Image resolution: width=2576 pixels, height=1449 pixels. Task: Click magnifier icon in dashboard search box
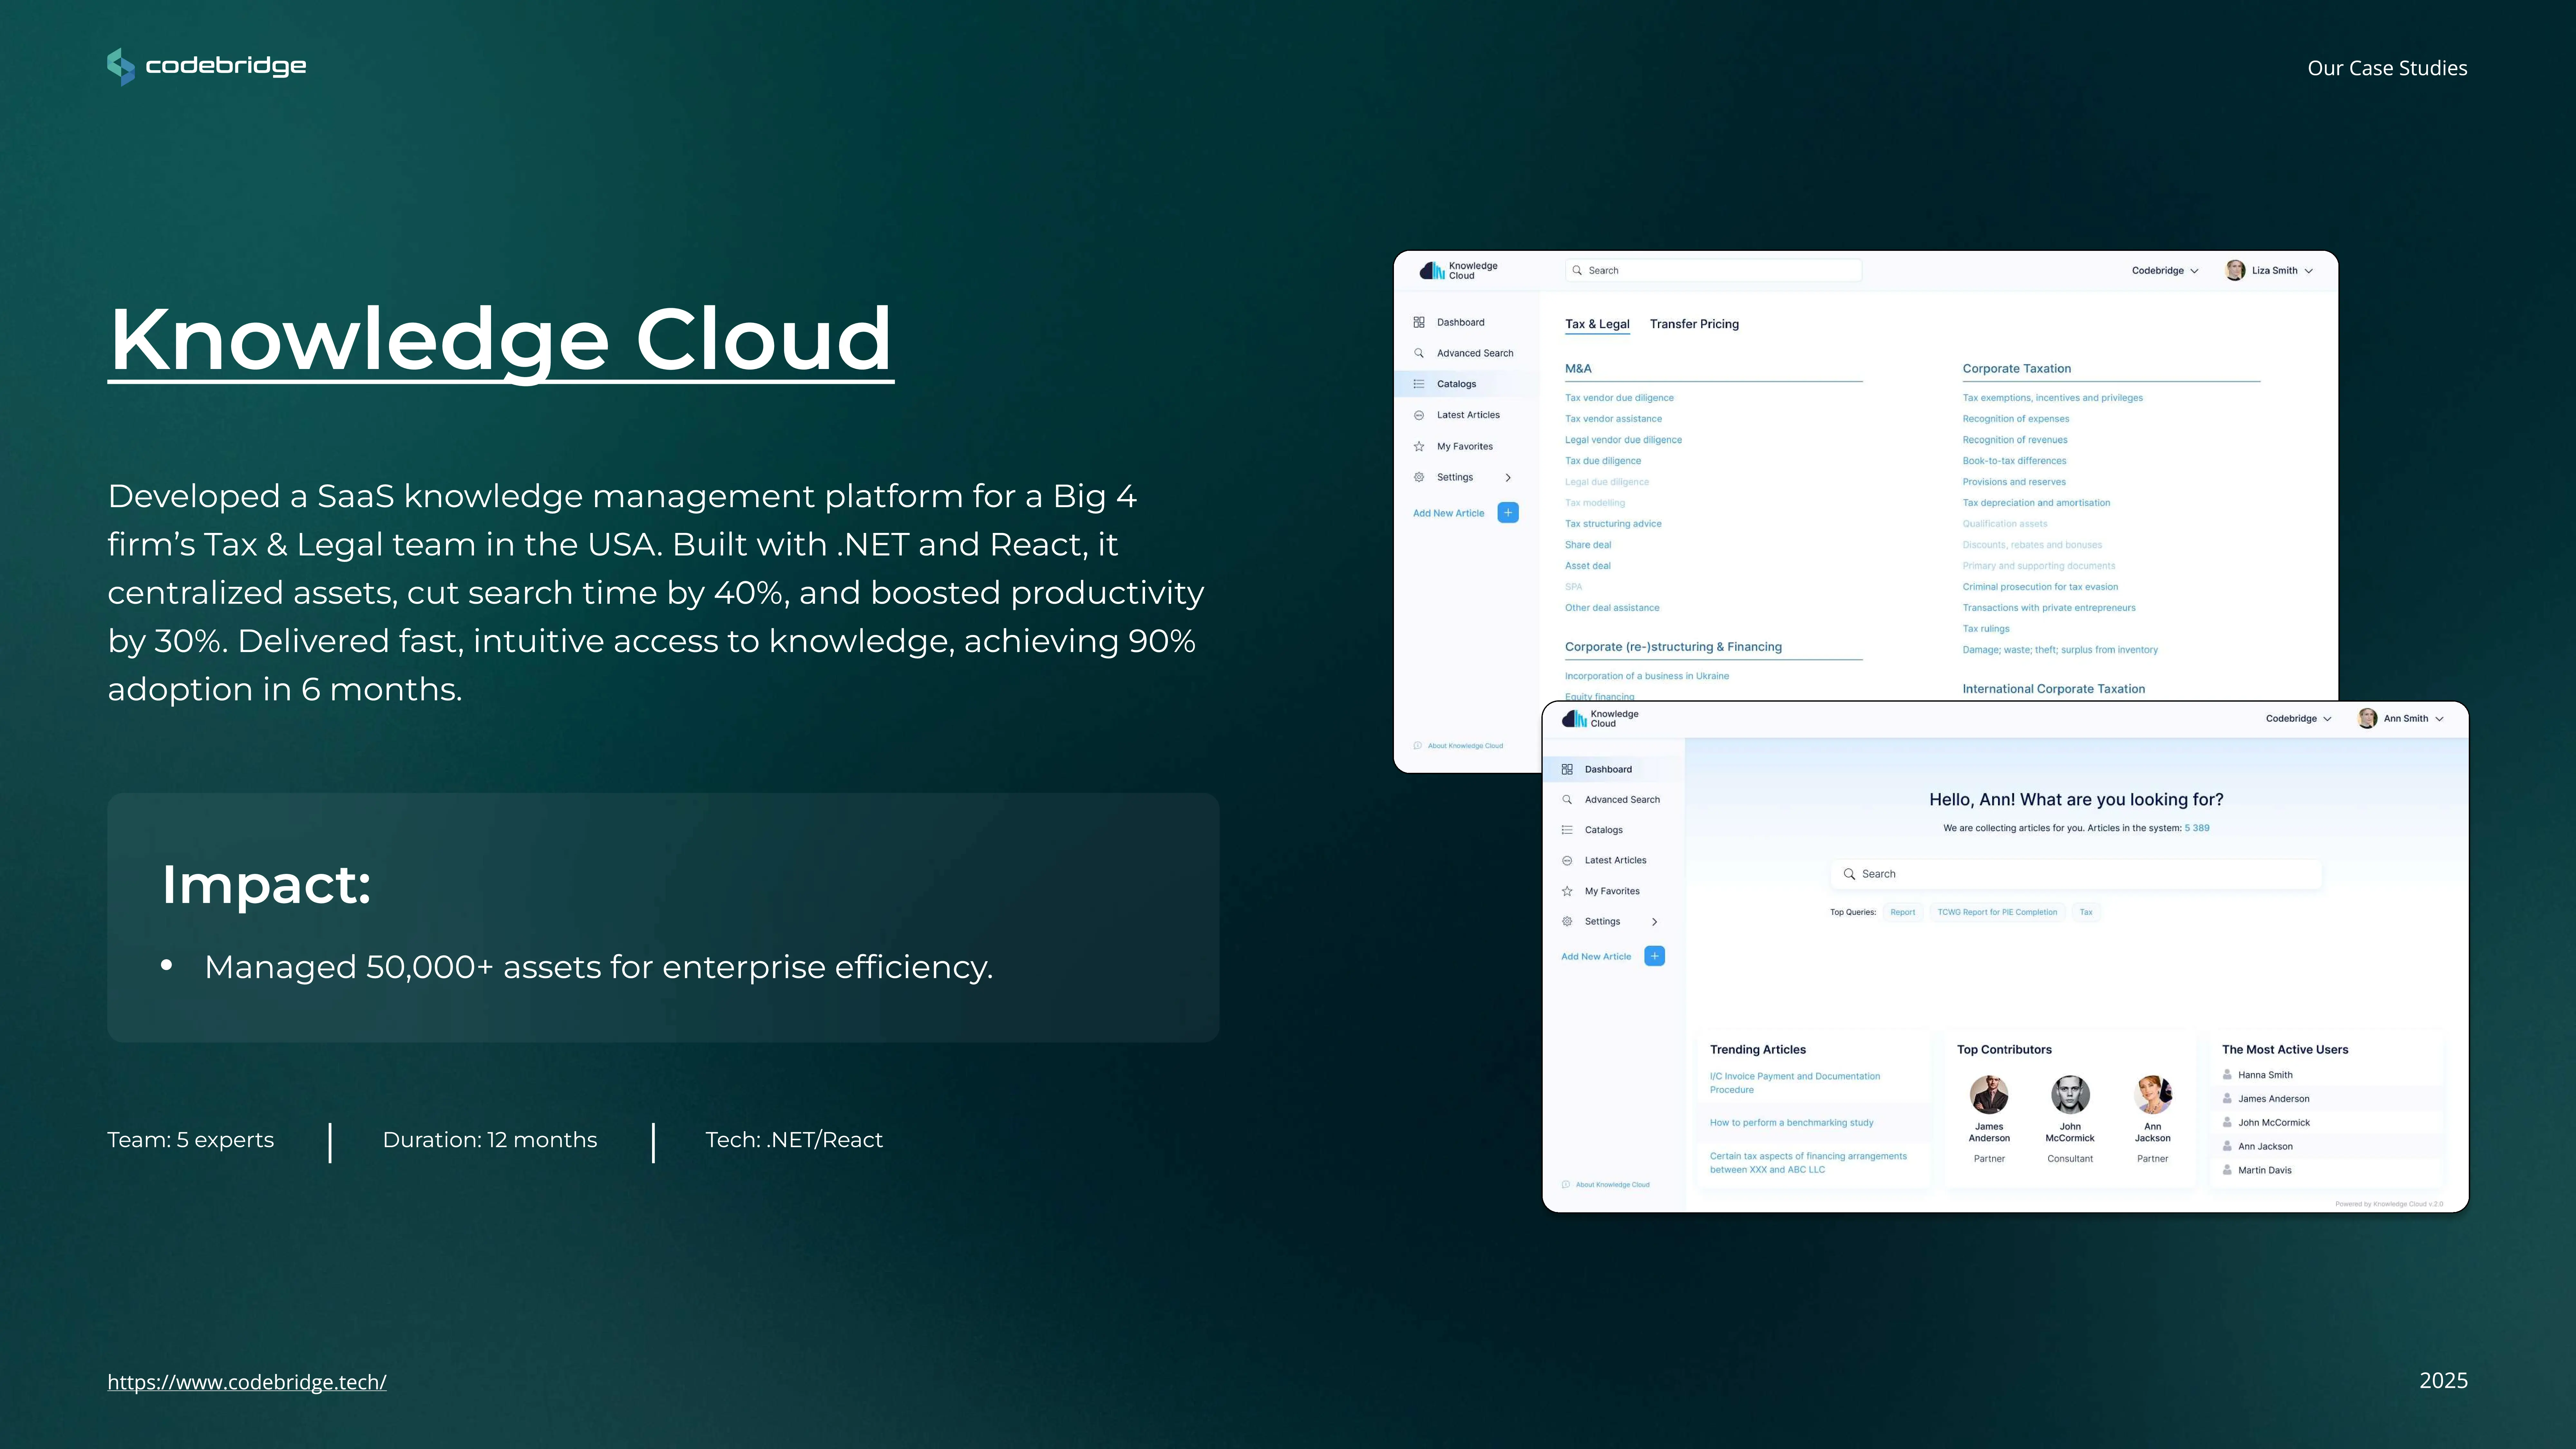pos(1849,874)
